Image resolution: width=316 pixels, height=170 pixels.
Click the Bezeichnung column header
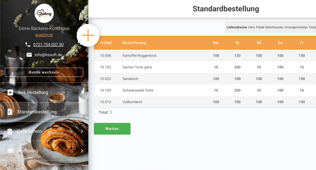point(134,43)
